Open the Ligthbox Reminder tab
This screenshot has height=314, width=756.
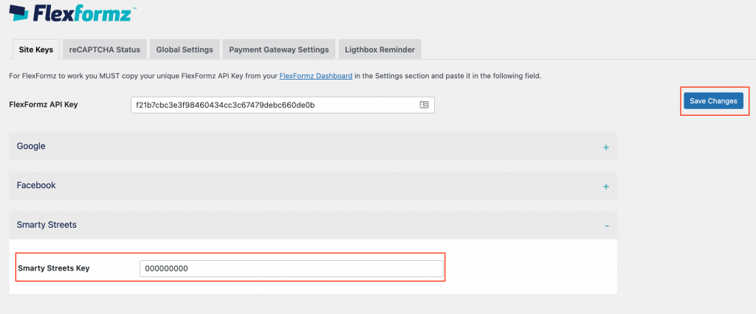pos(379,50)
